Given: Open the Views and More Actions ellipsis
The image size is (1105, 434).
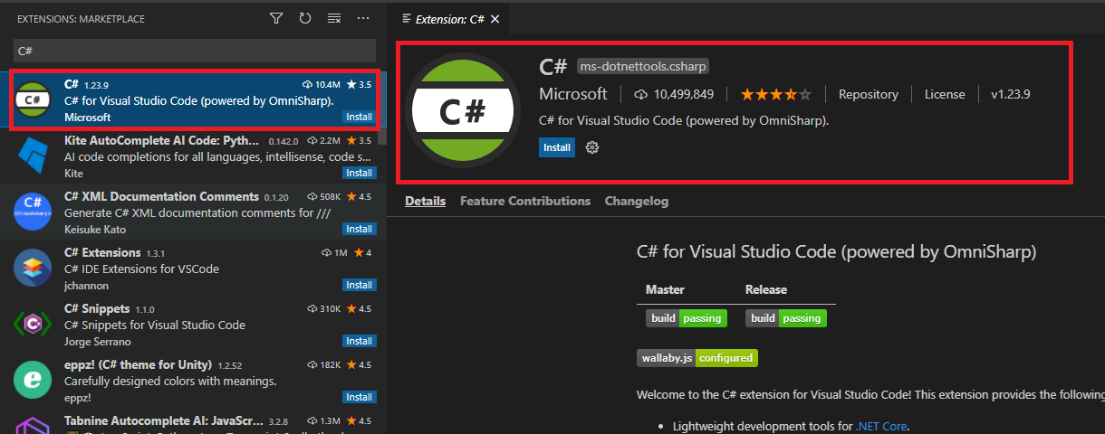Looking at the screenshot, I should (363, 18).
